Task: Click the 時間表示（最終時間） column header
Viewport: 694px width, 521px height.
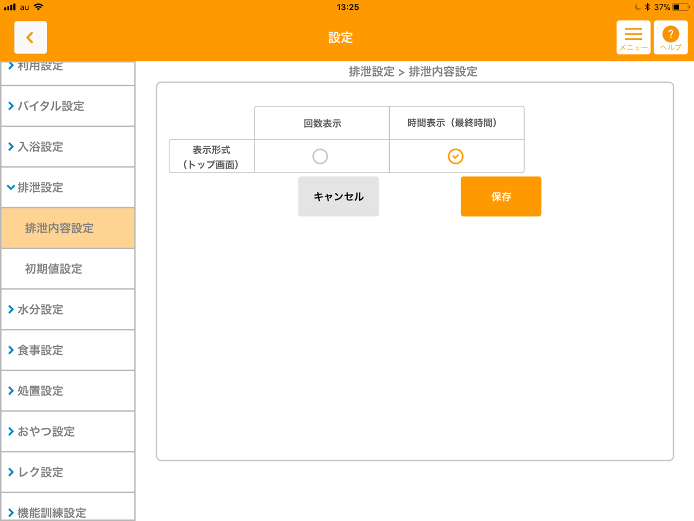Action: coord(456,123)
